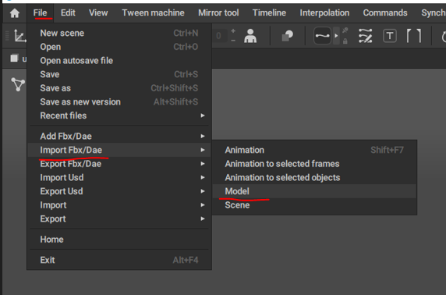The height and width of the screenshot is (295, 446).
Task: Expand the Export Usd submenu
Action: coord(119,191)
